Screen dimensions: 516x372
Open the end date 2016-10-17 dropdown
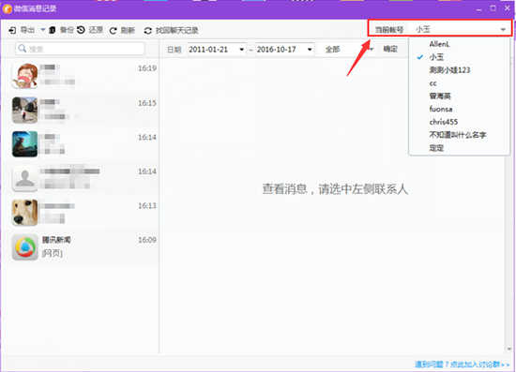click(310, 50)
